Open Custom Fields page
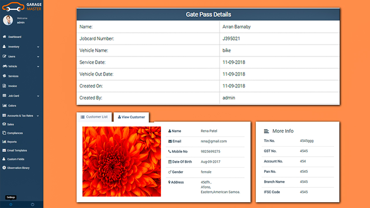Image resolution: width=370 pixels, height=208 pixels. pos(16,159)
